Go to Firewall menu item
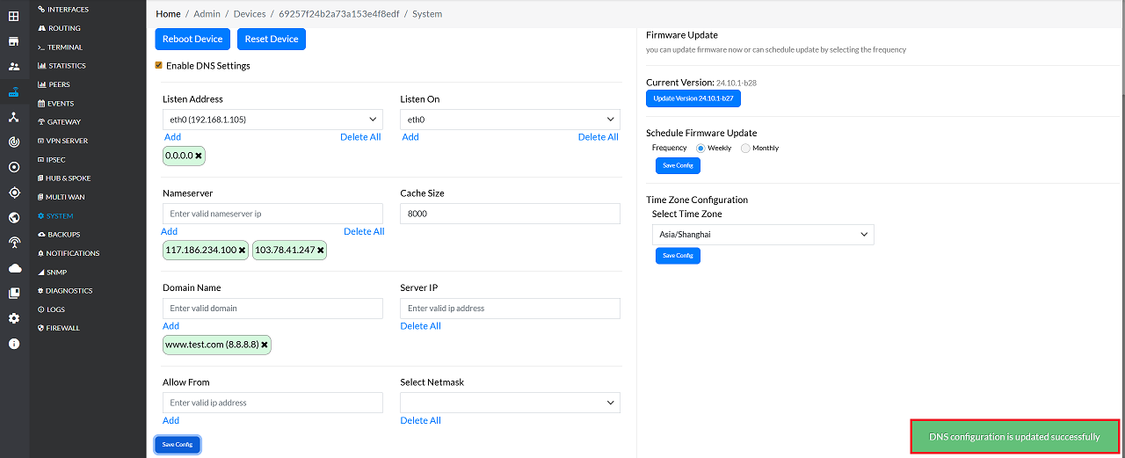1125x458 pixels. tap(62, 328)
